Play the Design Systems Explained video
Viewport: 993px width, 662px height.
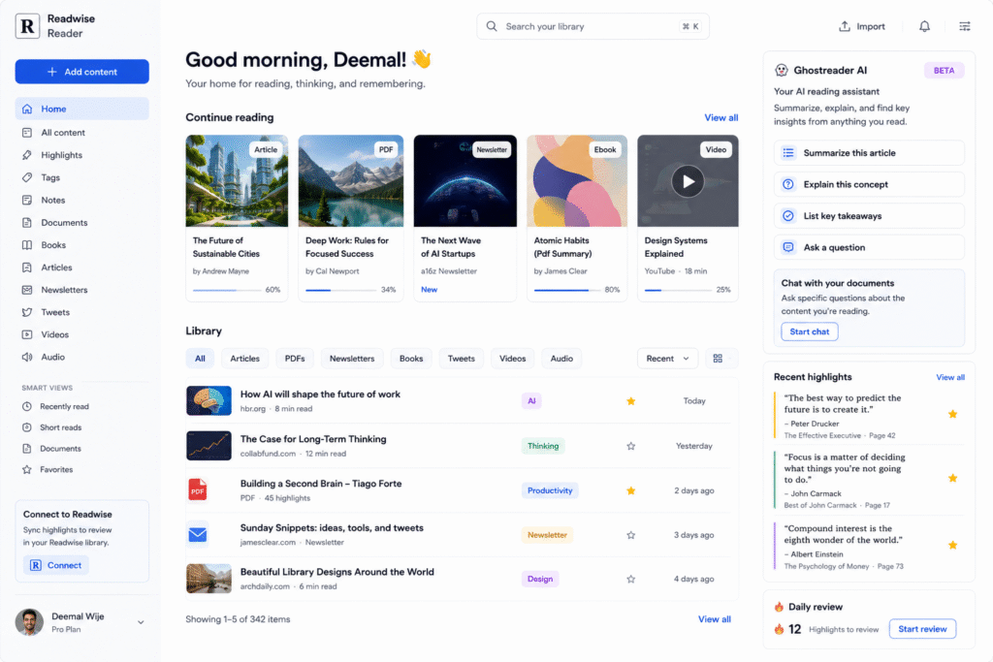point(688,181)
